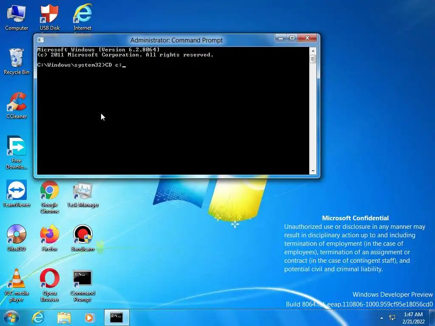This screenshot has width=435, height=326.
Task: Select the Firefox desktop icon
Action: click(x=49, y=238)
